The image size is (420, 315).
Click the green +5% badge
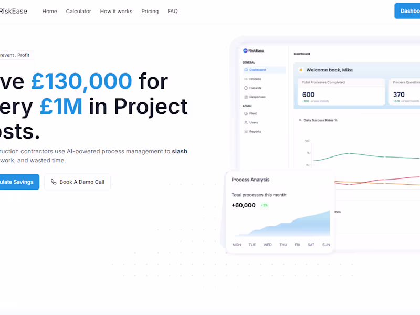265,205
